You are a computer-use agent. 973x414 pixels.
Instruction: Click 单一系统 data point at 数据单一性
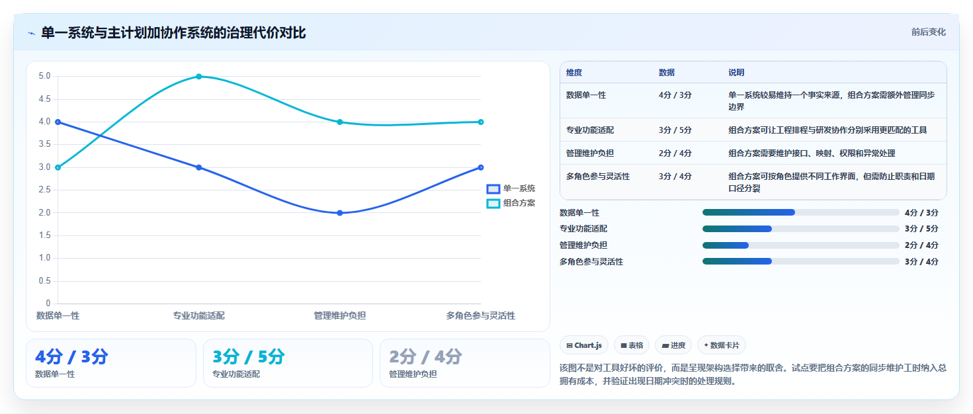[58, 122]
